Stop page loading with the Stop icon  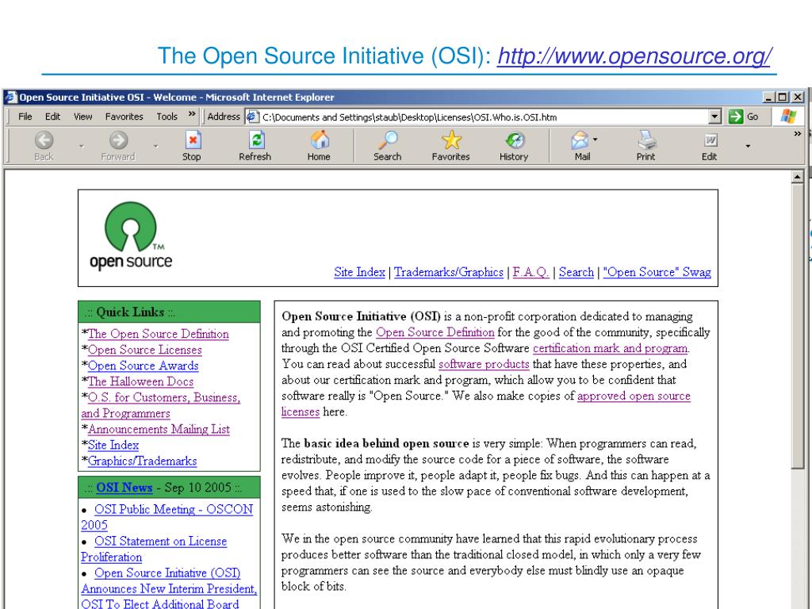pos(192,140)
